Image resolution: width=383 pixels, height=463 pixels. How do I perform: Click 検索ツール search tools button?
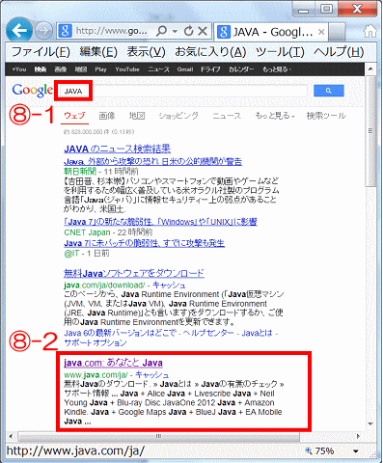(x=326, y=116)
